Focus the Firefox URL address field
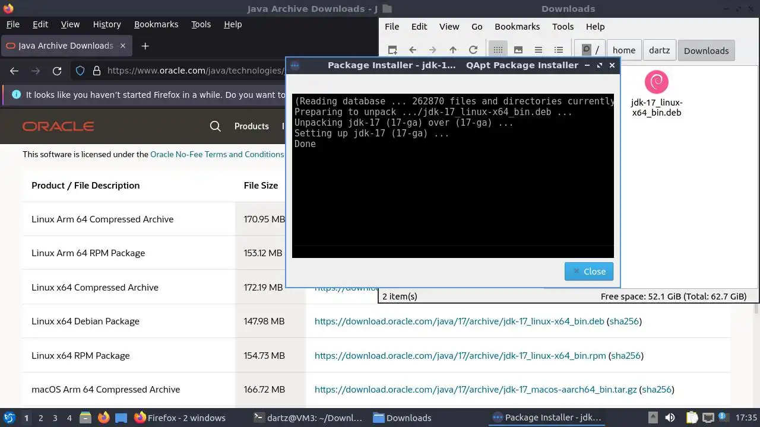This screenshot has width=760, height=427. click(196, 71)
